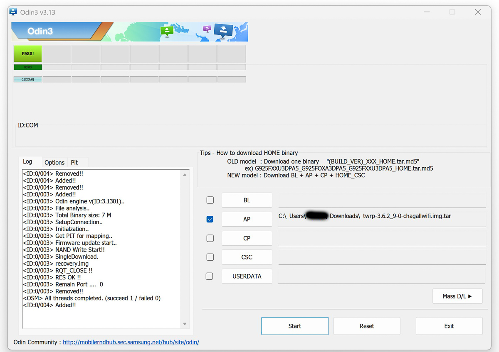Select log line '<ID:0/003> Added!!'
Screen dimensions: 499x352
pos(49,194)
